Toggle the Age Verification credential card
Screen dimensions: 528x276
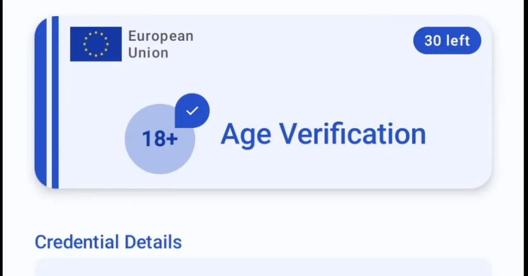[x=264, y=101]
